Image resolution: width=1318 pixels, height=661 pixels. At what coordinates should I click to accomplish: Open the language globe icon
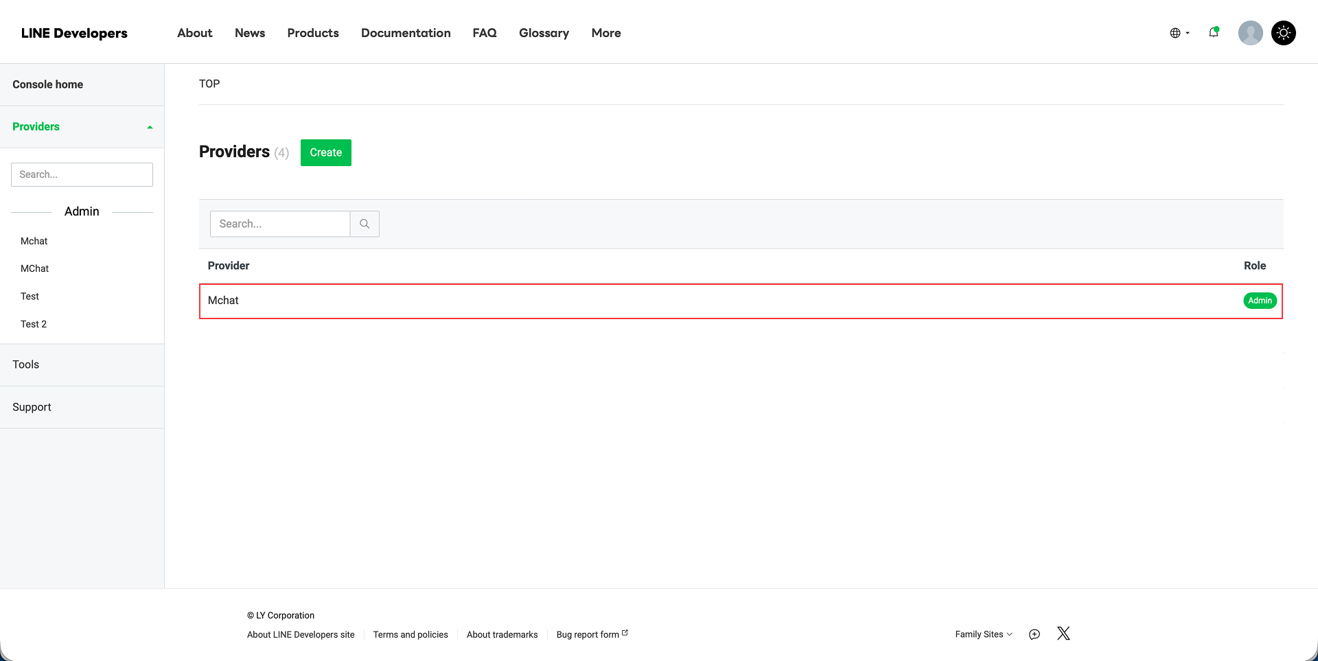pos(1177,32)
